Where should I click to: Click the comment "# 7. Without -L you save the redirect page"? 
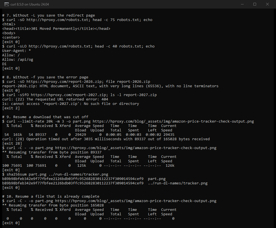click(49, 15)
